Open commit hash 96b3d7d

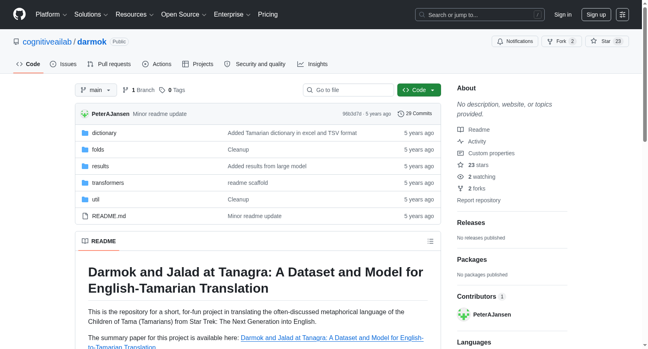[x=352, y=114]
